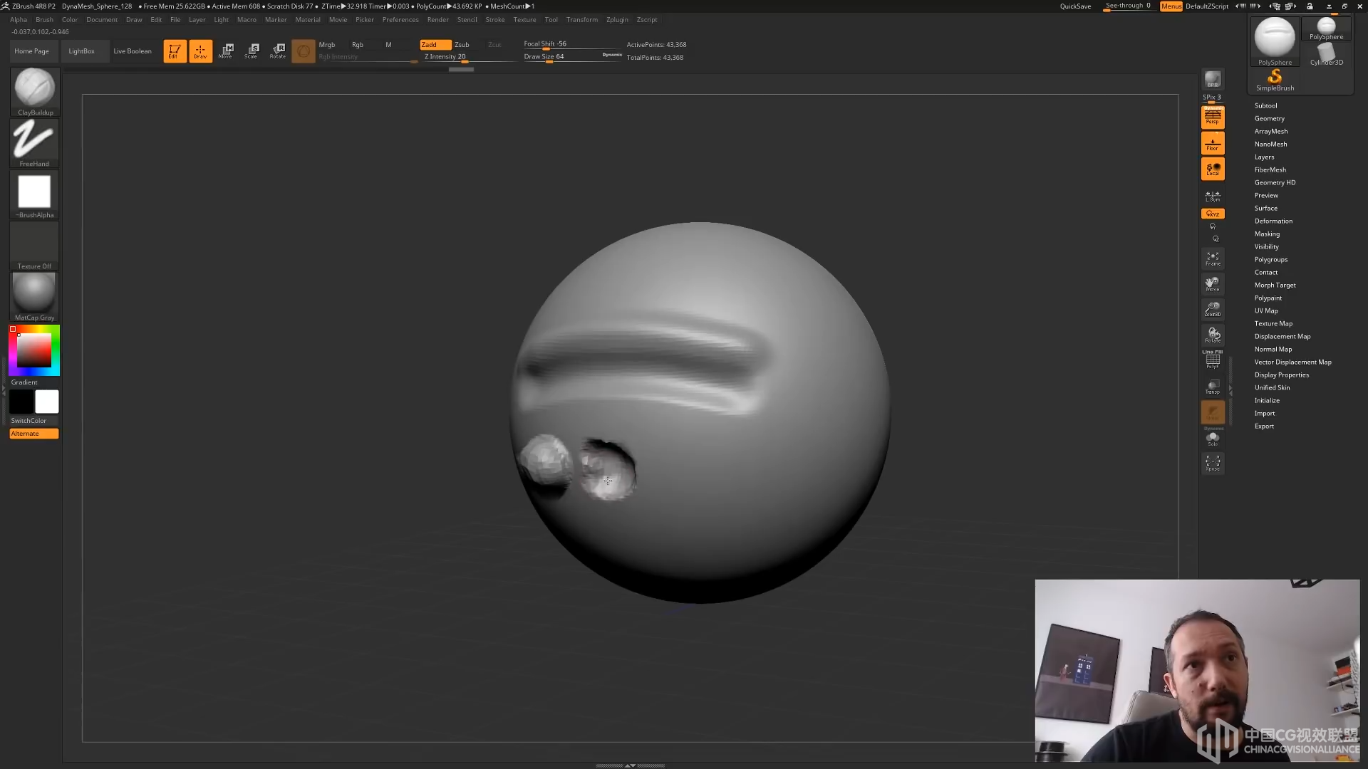Expand the Polypaint section
Viewport: 1368px width, 769px height.
(x=1268, y=298)
